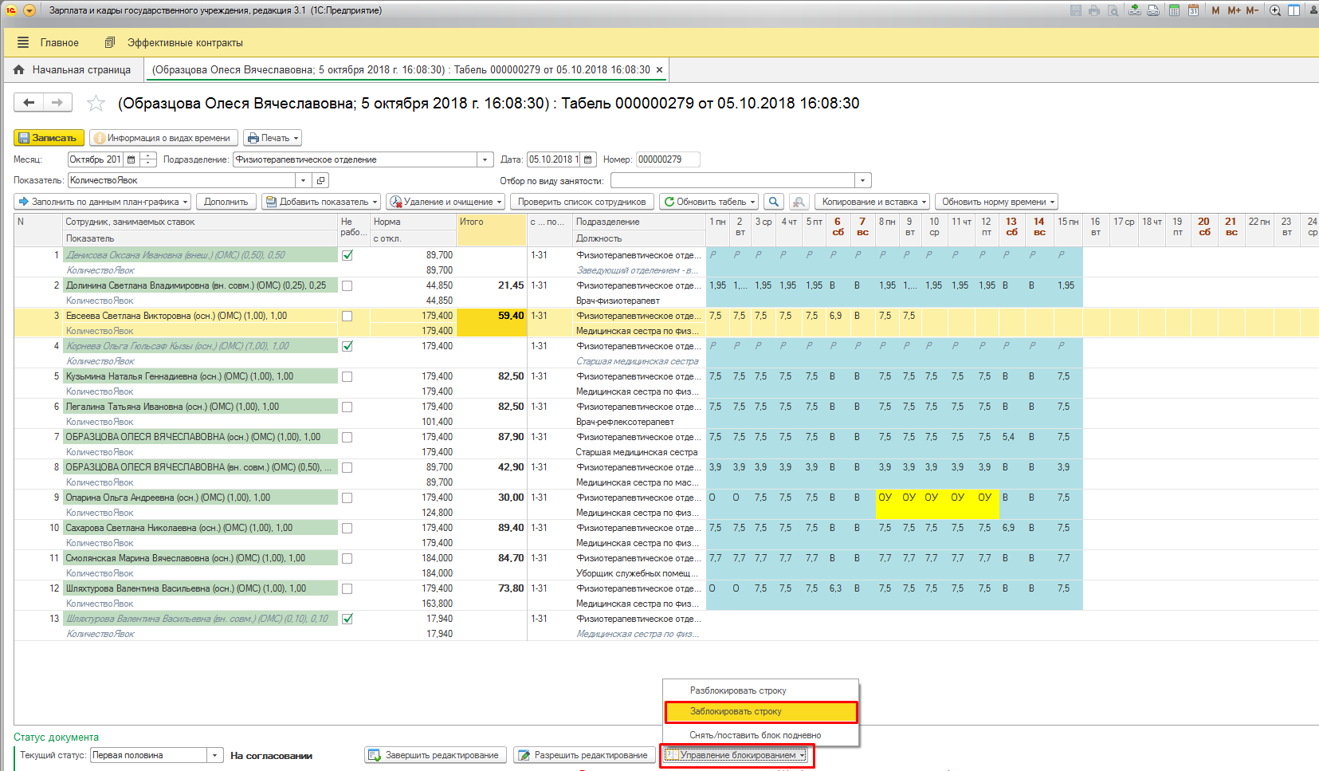Click the Номер input field
The width and height of the screenshot is (1319, 771).
point(667,159)
